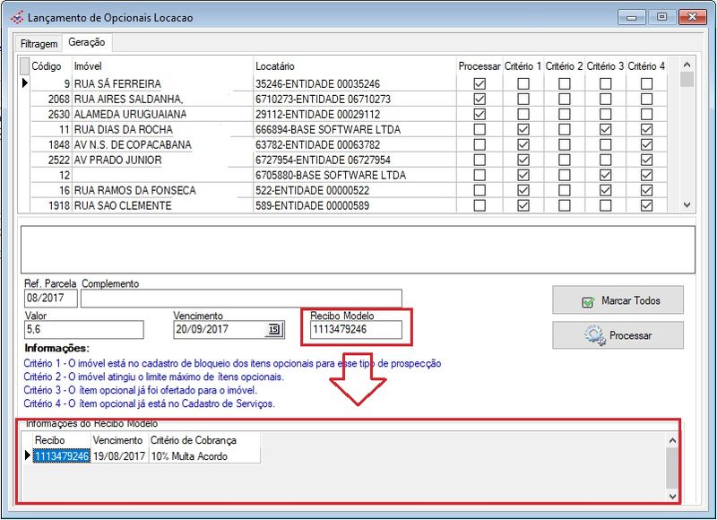
Task: Click the Recibo Modelo input field
Action: point(357,330)
